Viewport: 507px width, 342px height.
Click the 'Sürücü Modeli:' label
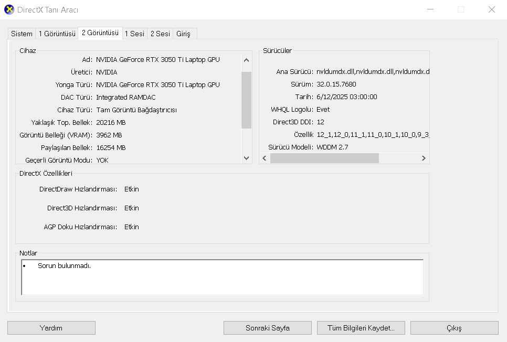point(291,147)
